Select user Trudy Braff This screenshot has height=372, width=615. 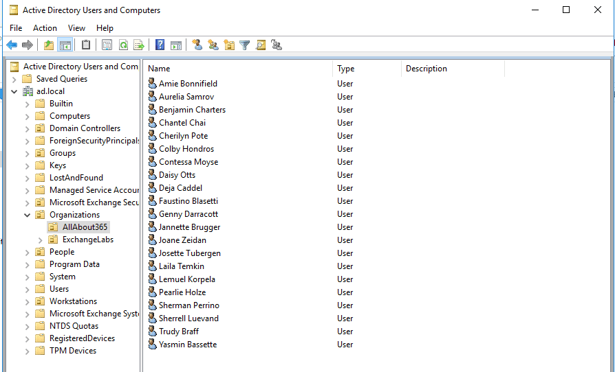pos(178,332)
